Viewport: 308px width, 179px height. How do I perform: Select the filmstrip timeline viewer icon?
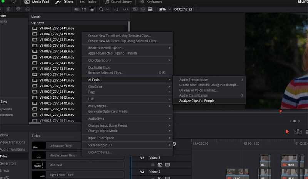pyautogui.click(x=150, y=9)
